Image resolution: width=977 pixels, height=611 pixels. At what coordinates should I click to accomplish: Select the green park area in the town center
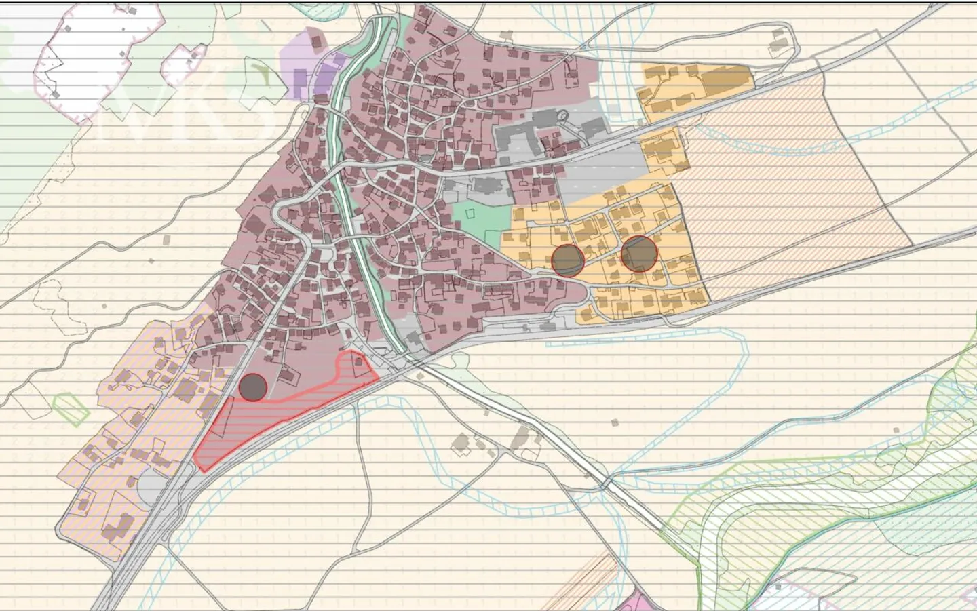[480, 219]
